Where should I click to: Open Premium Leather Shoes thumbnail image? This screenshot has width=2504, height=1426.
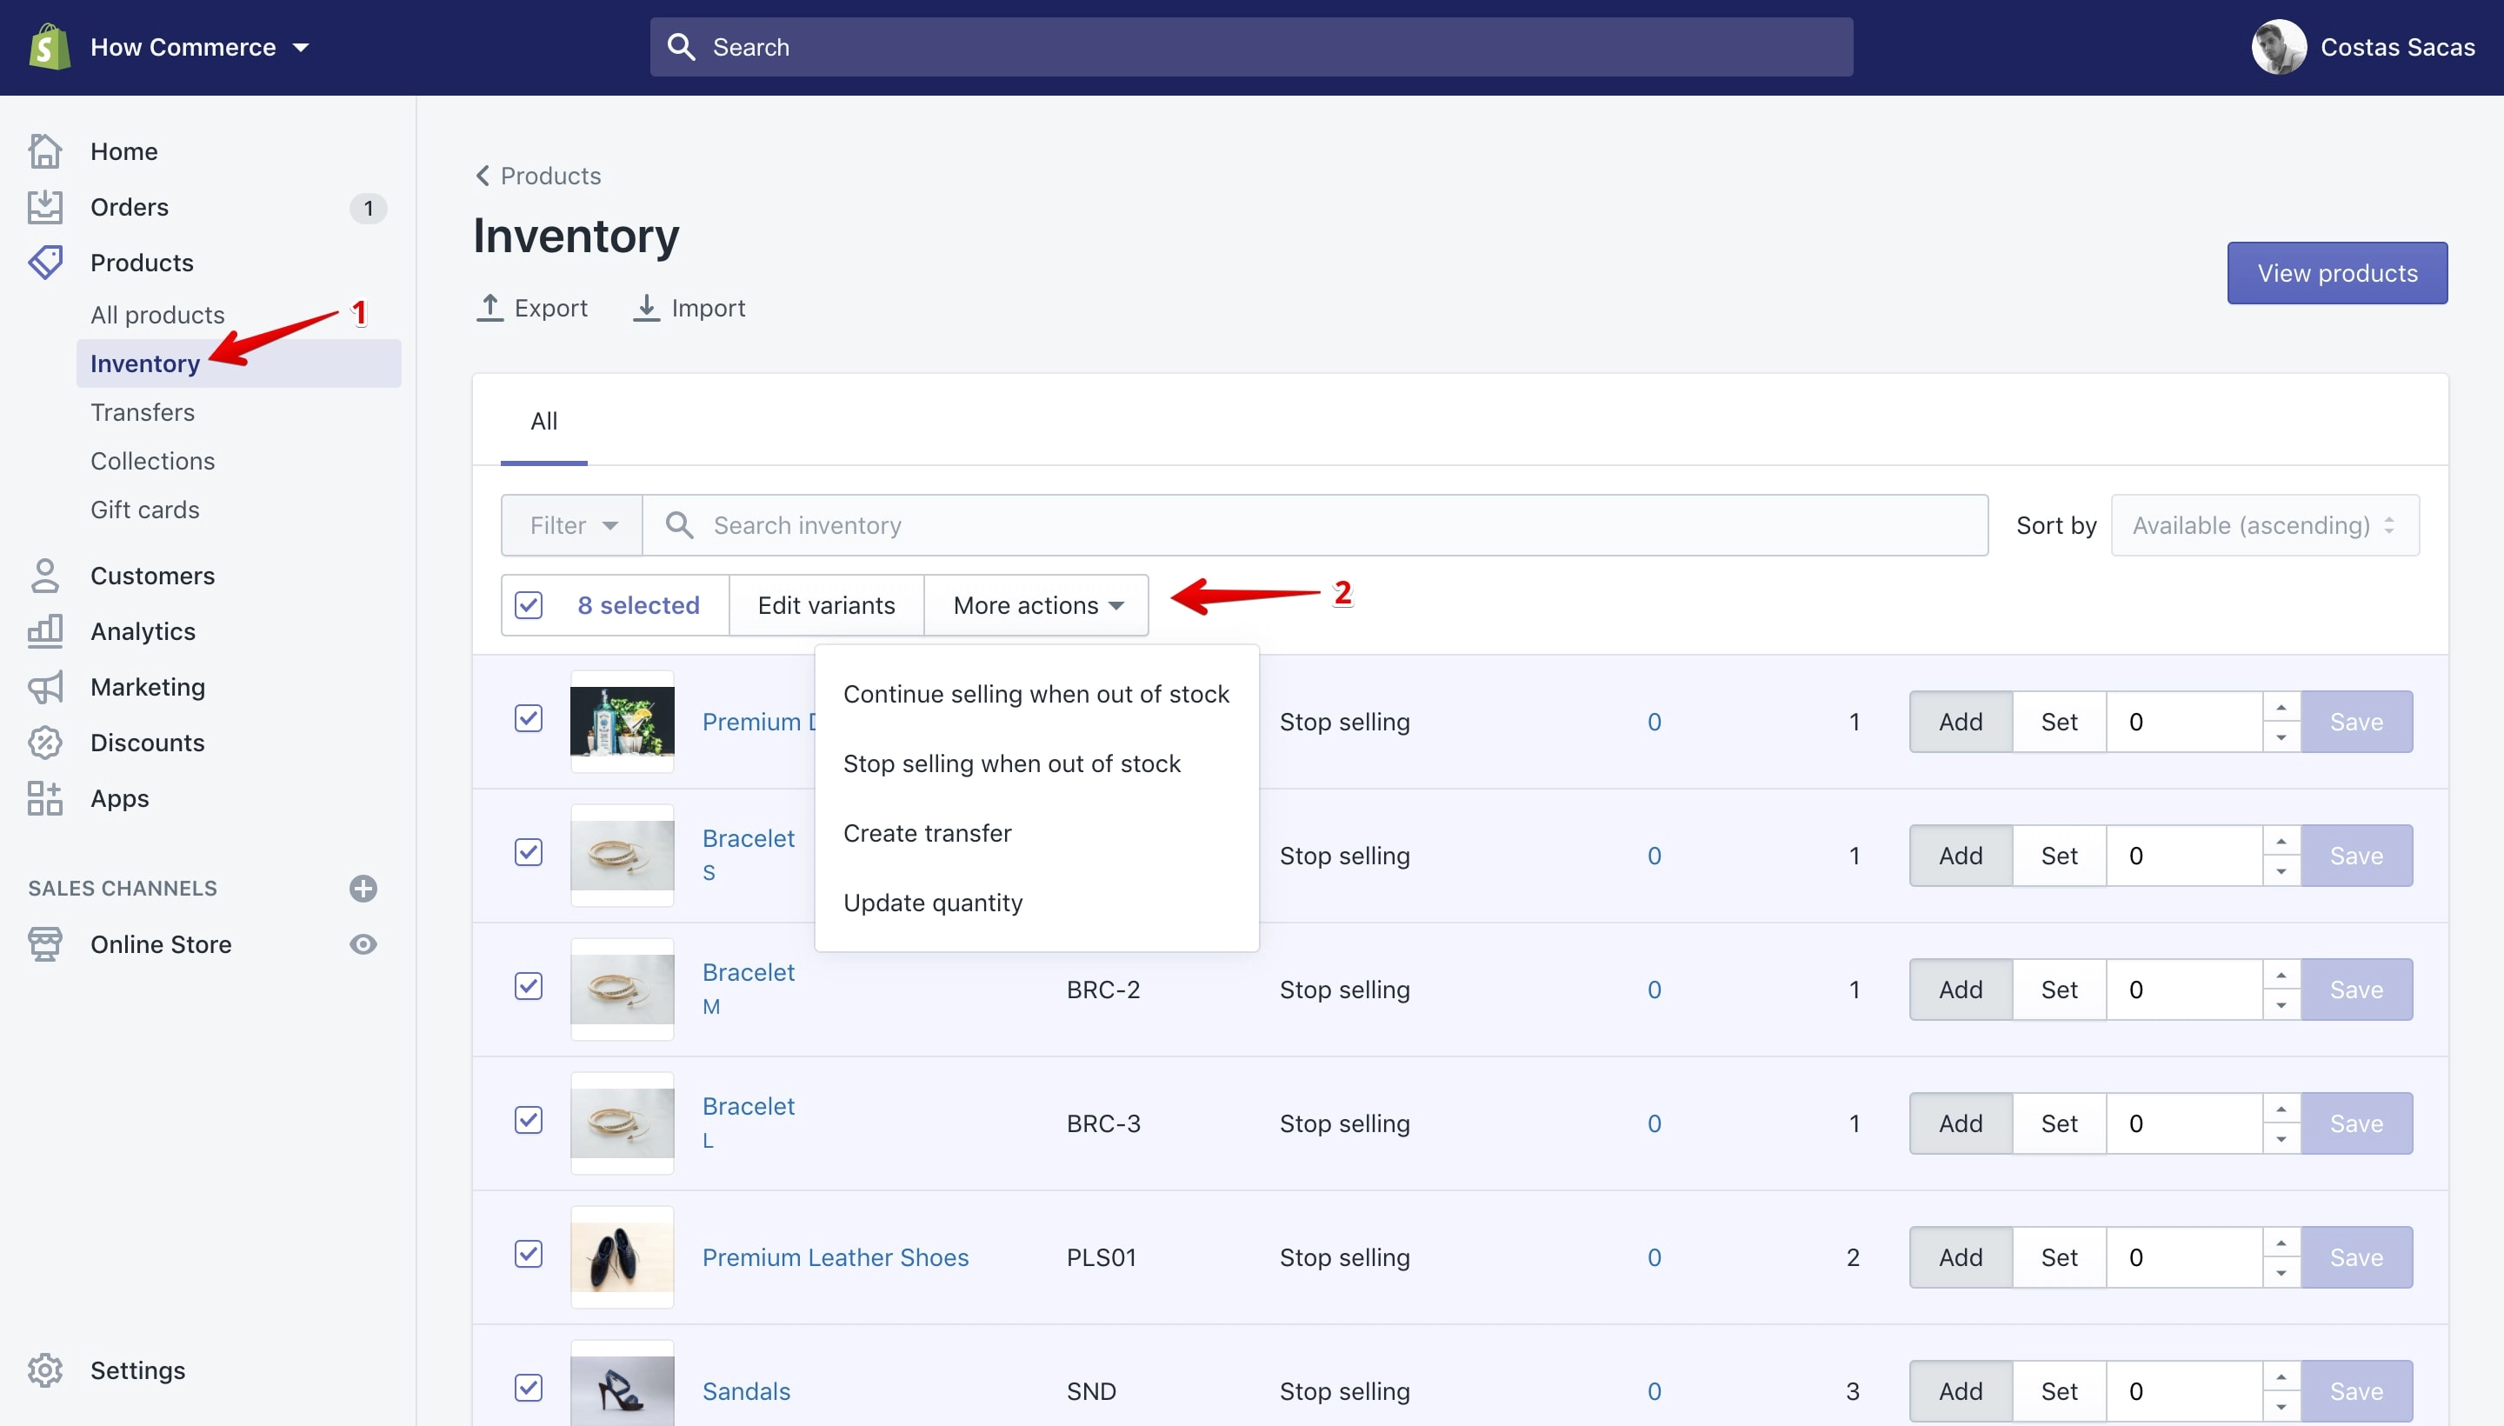(622, 1257)
